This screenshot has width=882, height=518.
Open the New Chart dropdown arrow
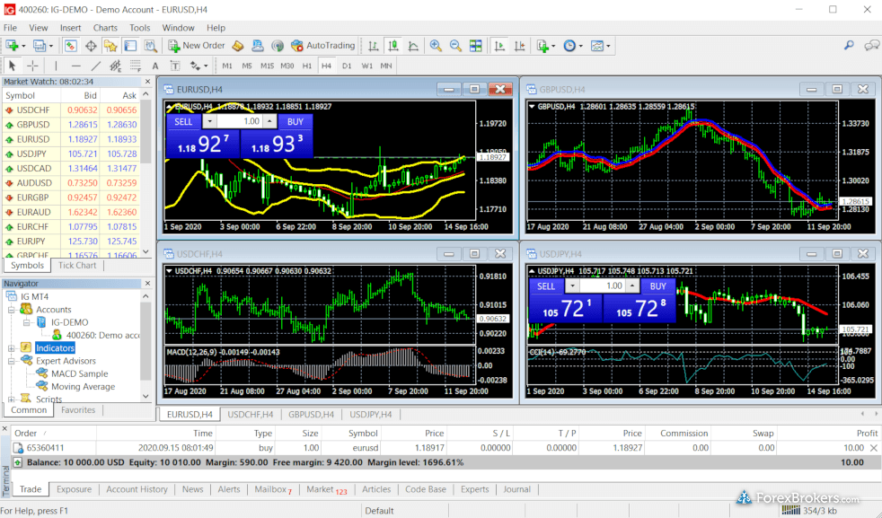pyautogui.click(x=23, y=46)
